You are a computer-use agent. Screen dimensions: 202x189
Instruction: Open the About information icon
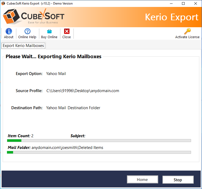[9, 31]
